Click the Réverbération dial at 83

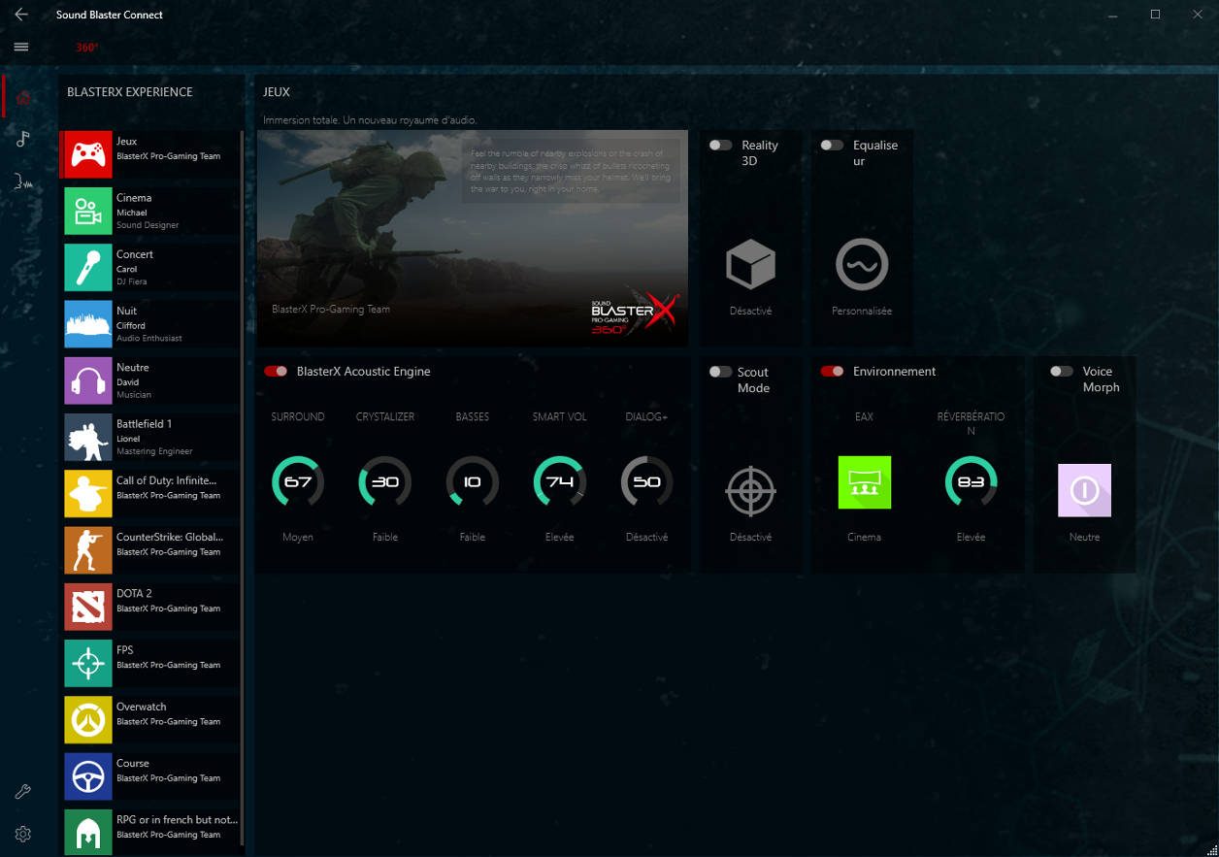(x=971, y=482)
